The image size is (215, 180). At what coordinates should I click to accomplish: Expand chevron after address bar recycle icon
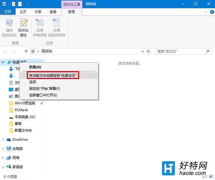click(38, 51)
